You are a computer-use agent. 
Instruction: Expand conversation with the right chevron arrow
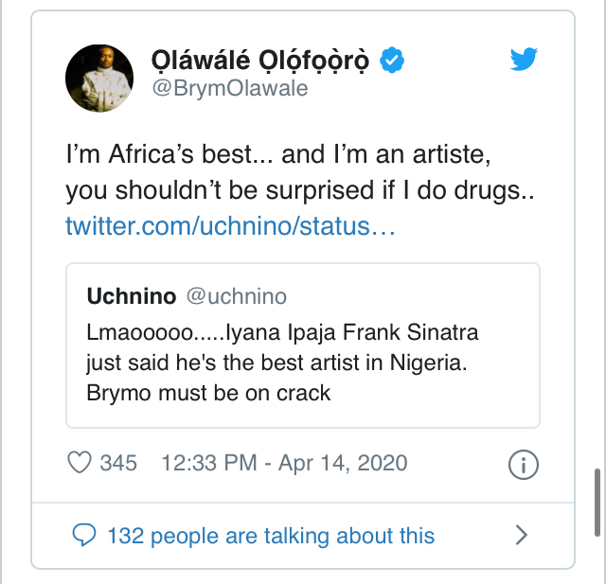pos(521,536)
